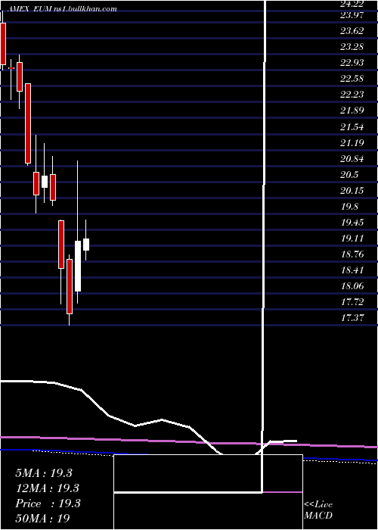
Task: Select the tall red candlestick falling to 20.84
Action: coord(28,123)
